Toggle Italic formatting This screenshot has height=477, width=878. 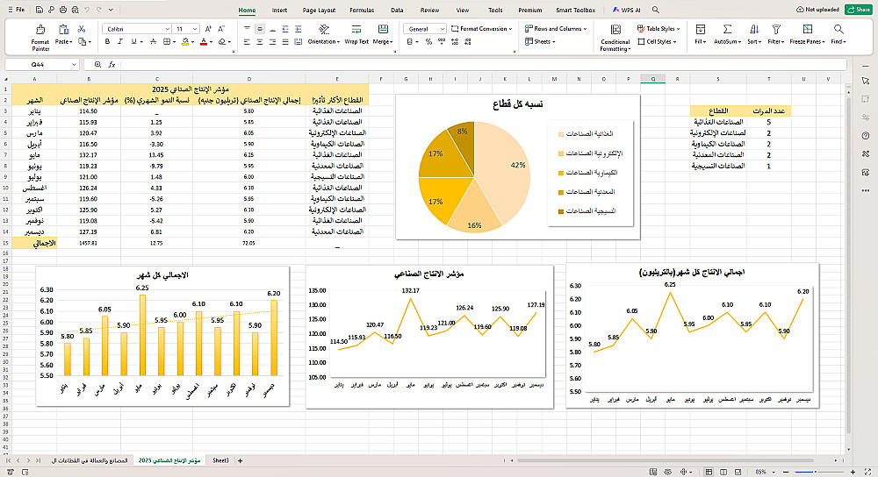tap(119, 42)
